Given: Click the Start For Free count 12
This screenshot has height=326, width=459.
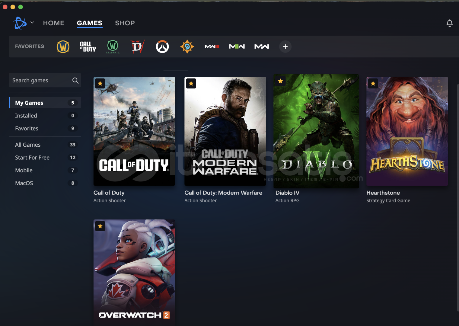Looking at the screenshot, I should (73, 158).
